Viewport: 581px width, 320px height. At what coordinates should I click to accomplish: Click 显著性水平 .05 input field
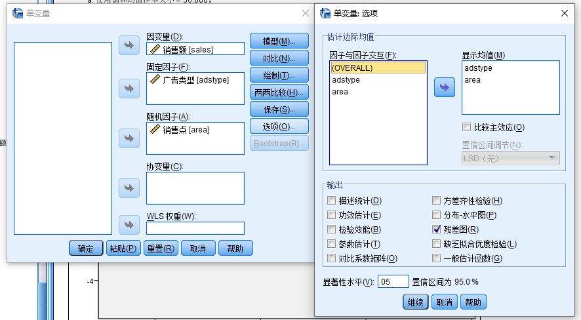(393, 282)
